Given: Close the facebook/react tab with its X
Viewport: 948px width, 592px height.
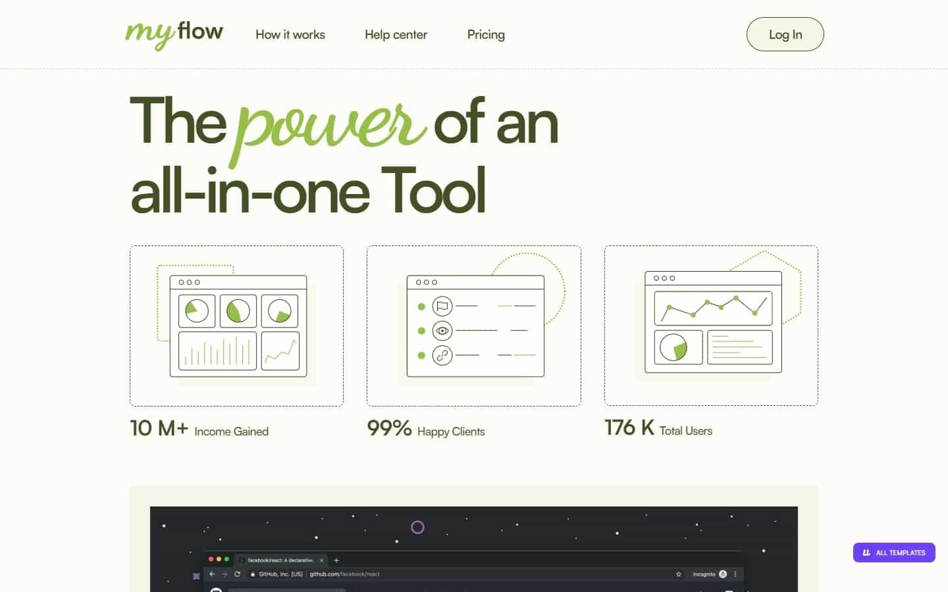Looking at the screenshot, I should point(323,560).
